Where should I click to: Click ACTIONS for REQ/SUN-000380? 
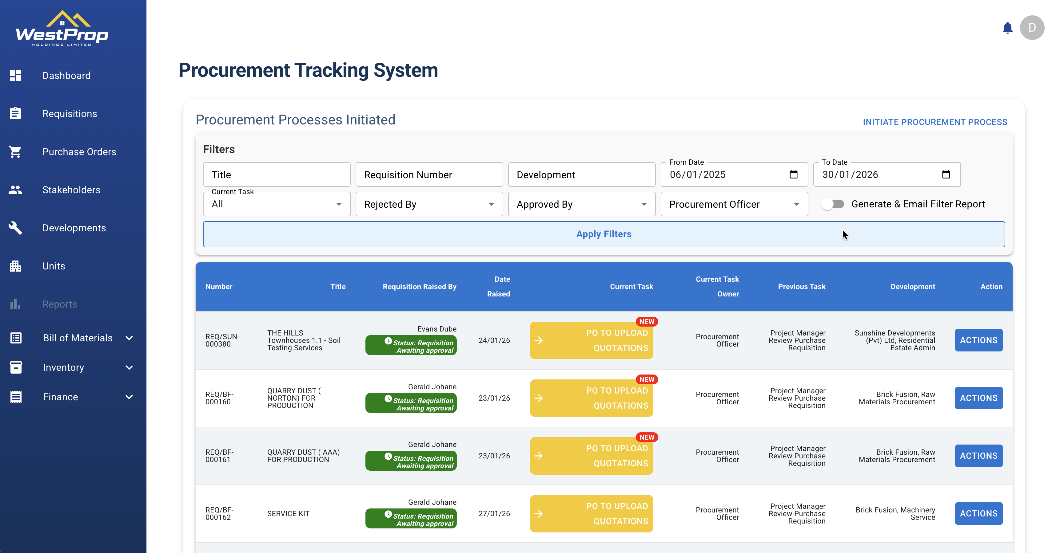978,340
